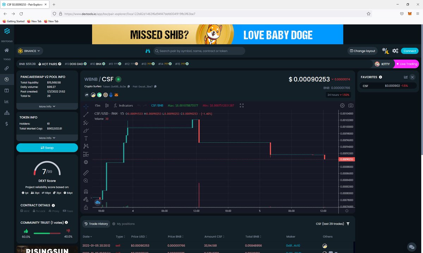Close the Favorites panel
The height and width of the screenshot is (253, 423).
(412, 77)
